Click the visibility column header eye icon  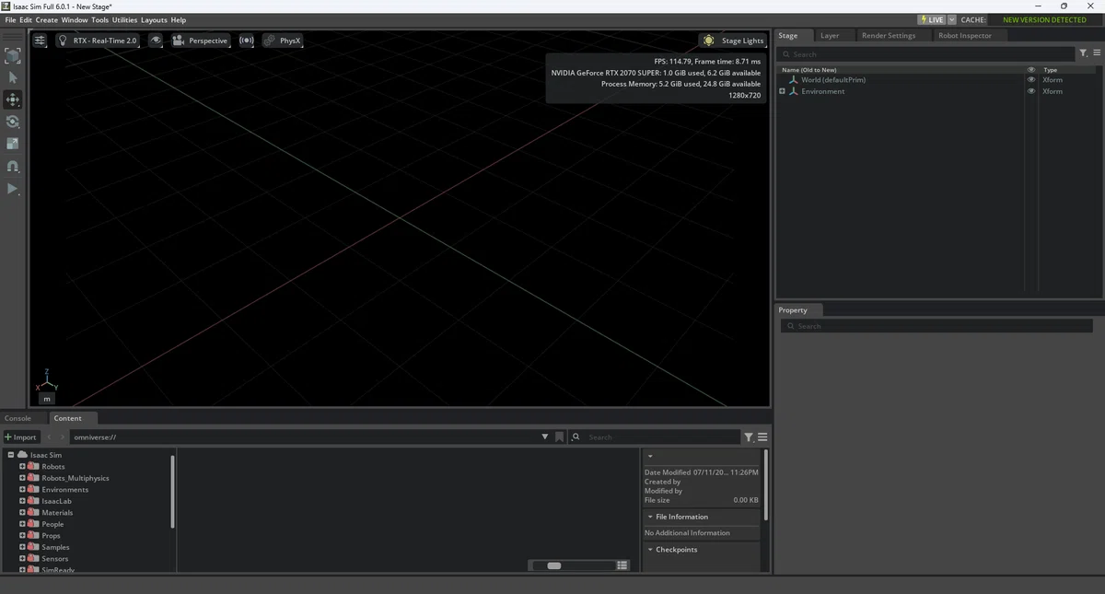tap(1031, 70)
